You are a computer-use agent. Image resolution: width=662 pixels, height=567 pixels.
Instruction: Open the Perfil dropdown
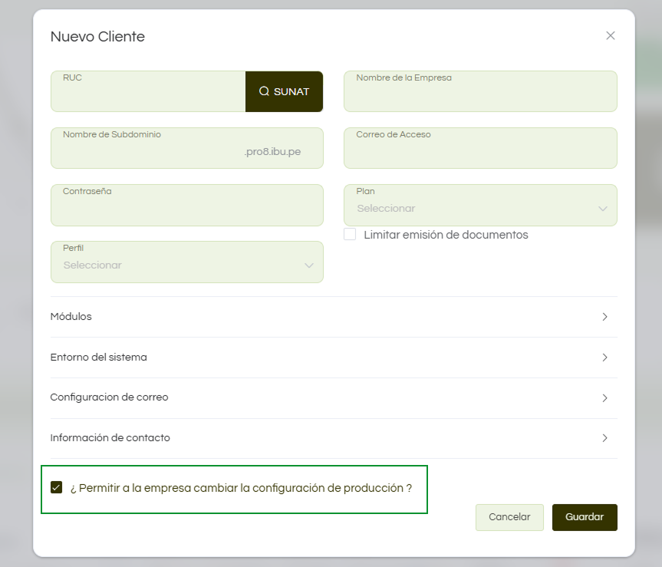[x=186, y=265]
